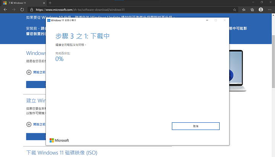Click the 取消 button in the installer
The width and height of the screenshot is (275, 157).
[196, 126]
